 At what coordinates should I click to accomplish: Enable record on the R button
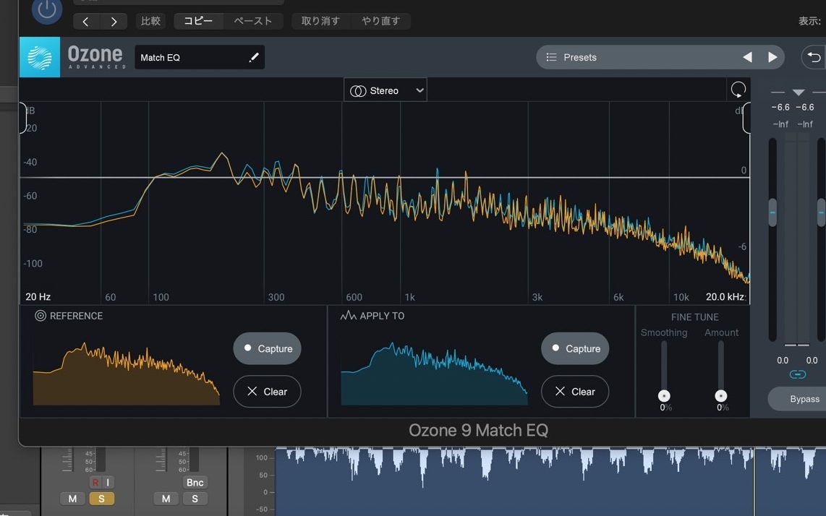(95, 483)
